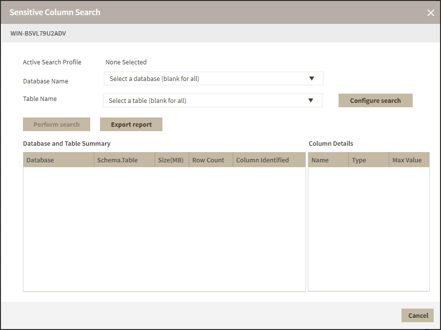Select the Row Count column header
This screenshot has height=330, width=441.
click(210, 160)
